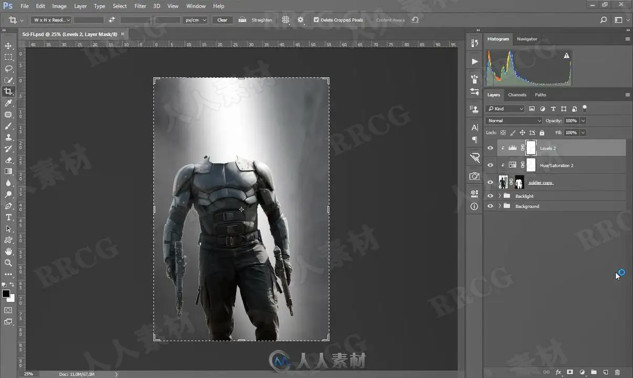Click the Clear button
The width and height of the screenshot is (633, 378).
pos(223,20)
